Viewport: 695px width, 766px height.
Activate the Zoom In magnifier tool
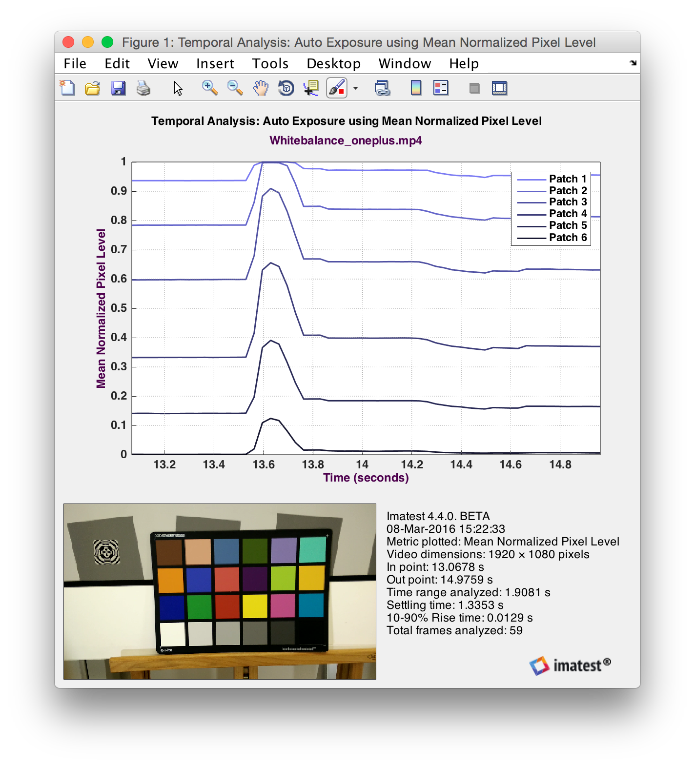tap(209, 88)
